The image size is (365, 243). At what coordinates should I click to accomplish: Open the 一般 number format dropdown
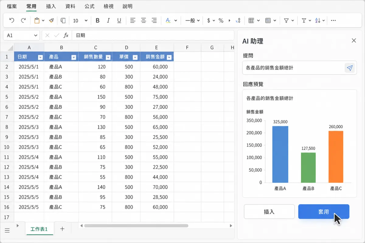click(x=192, y=20)
